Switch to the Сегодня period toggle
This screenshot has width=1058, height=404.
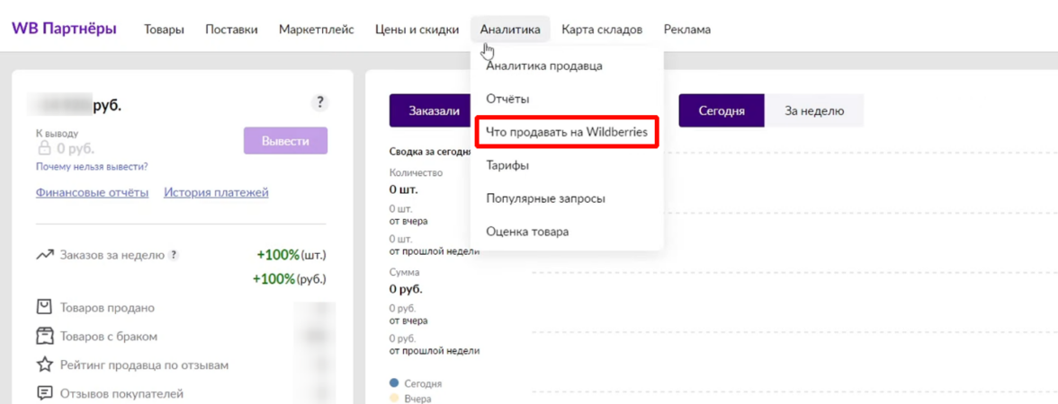pyautogui.click(x=722, y=110)
